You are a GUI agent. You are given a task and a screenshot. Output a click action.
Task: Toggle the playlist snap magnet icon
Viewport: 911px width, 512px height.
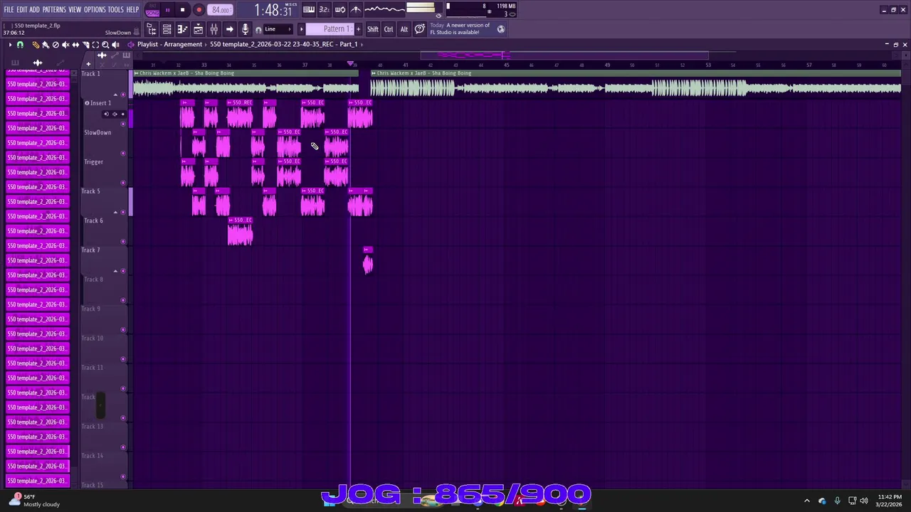point(20,45)
